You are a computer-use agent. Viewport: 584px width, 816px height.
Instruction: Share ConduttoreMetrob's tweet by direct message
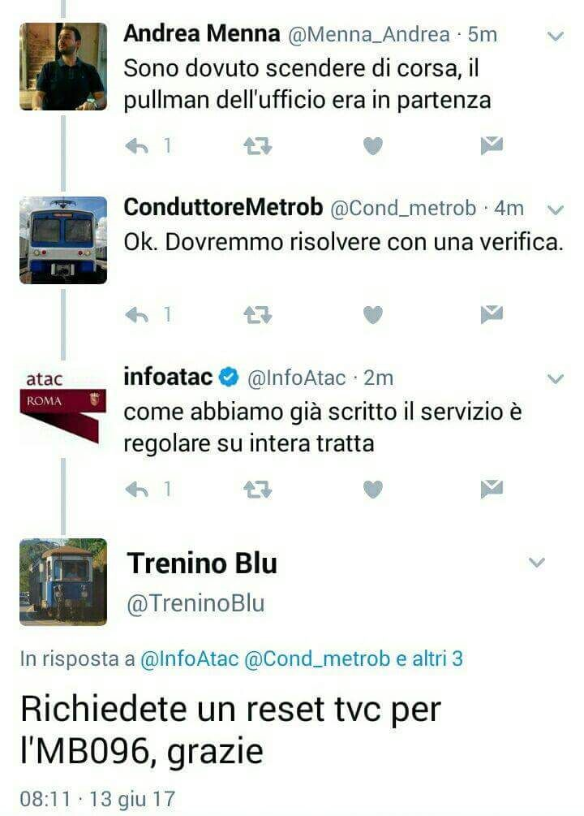click(x=492, y=314)
